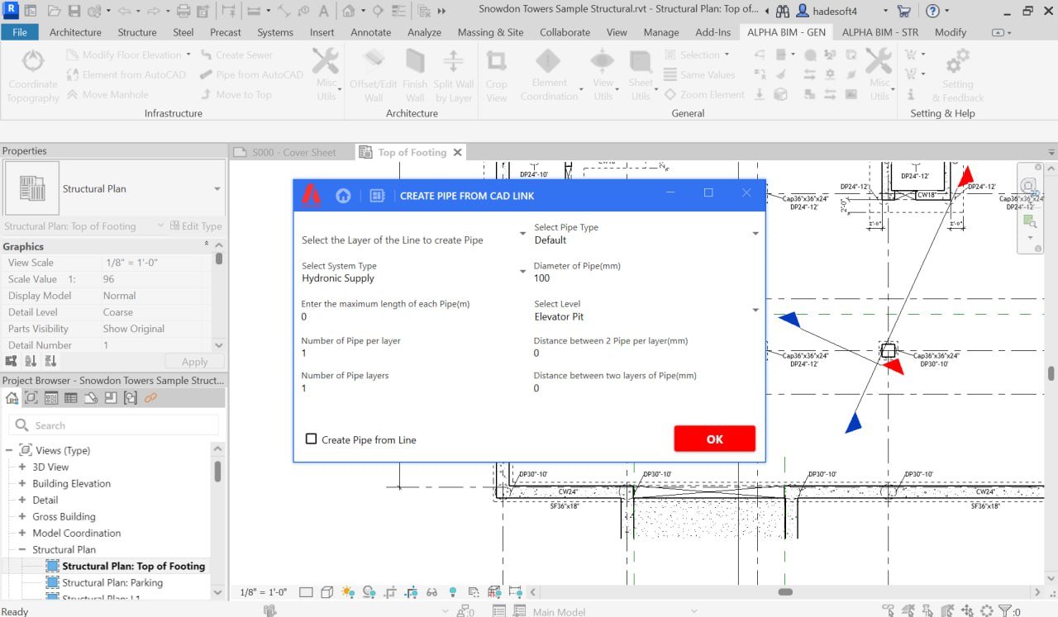
Task: Open the Select Pipe Type dropdown
Action: coord(755,234)
